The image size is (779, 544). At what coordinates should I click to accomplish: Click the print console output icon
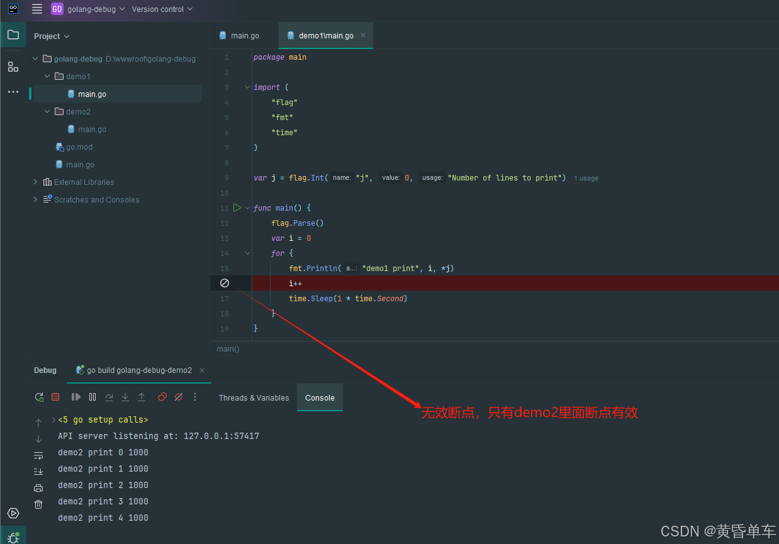click(x=38, y=488)
